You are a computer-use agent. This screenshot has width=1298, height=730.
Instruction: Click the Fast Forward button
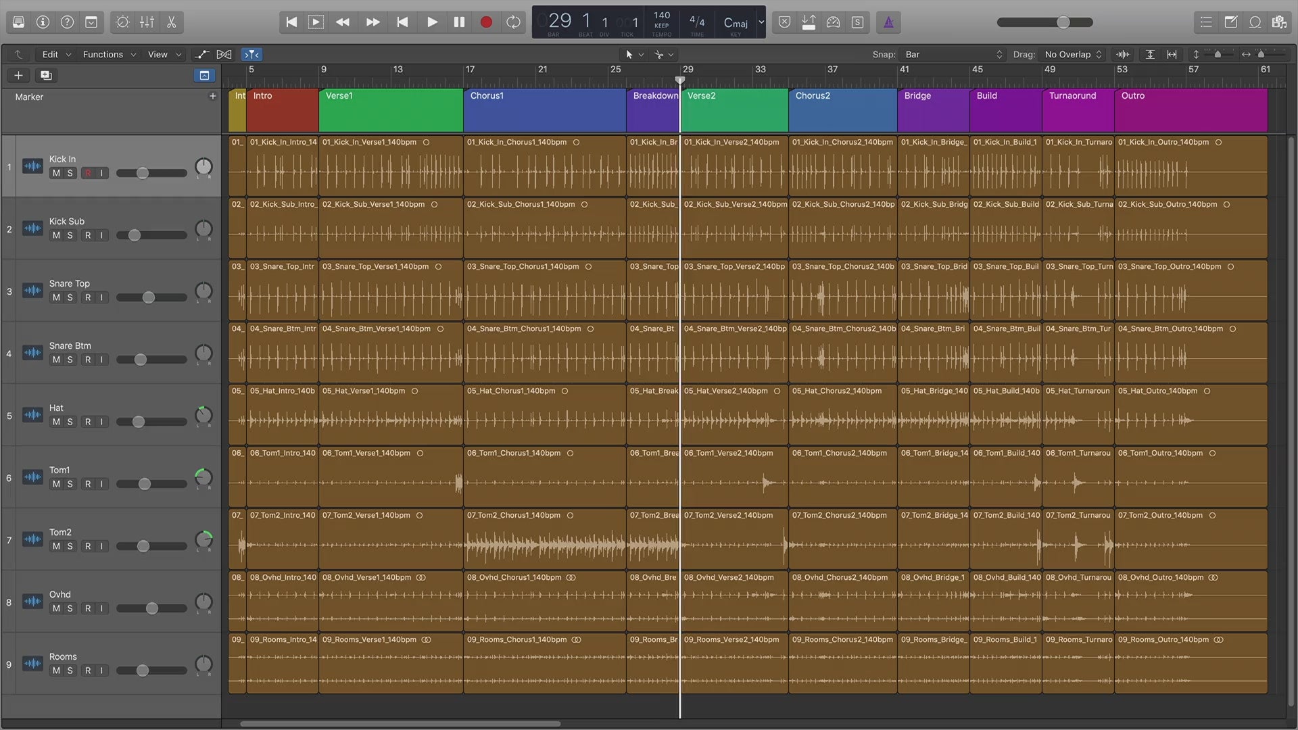[372, 22]
